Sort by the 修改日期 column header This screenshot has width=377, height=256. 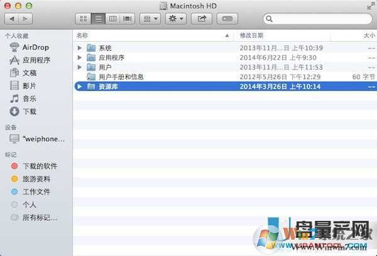tap(251, 36)
